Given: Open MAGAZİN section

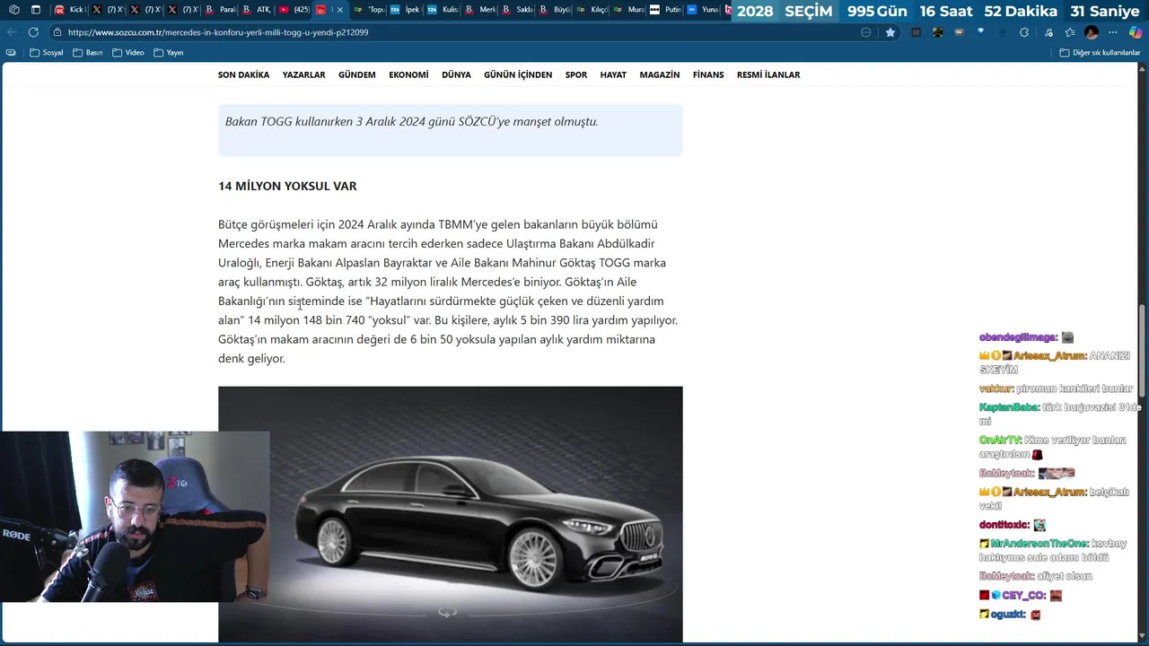Looking at the screenshot, I should click(x=660, y=74).
